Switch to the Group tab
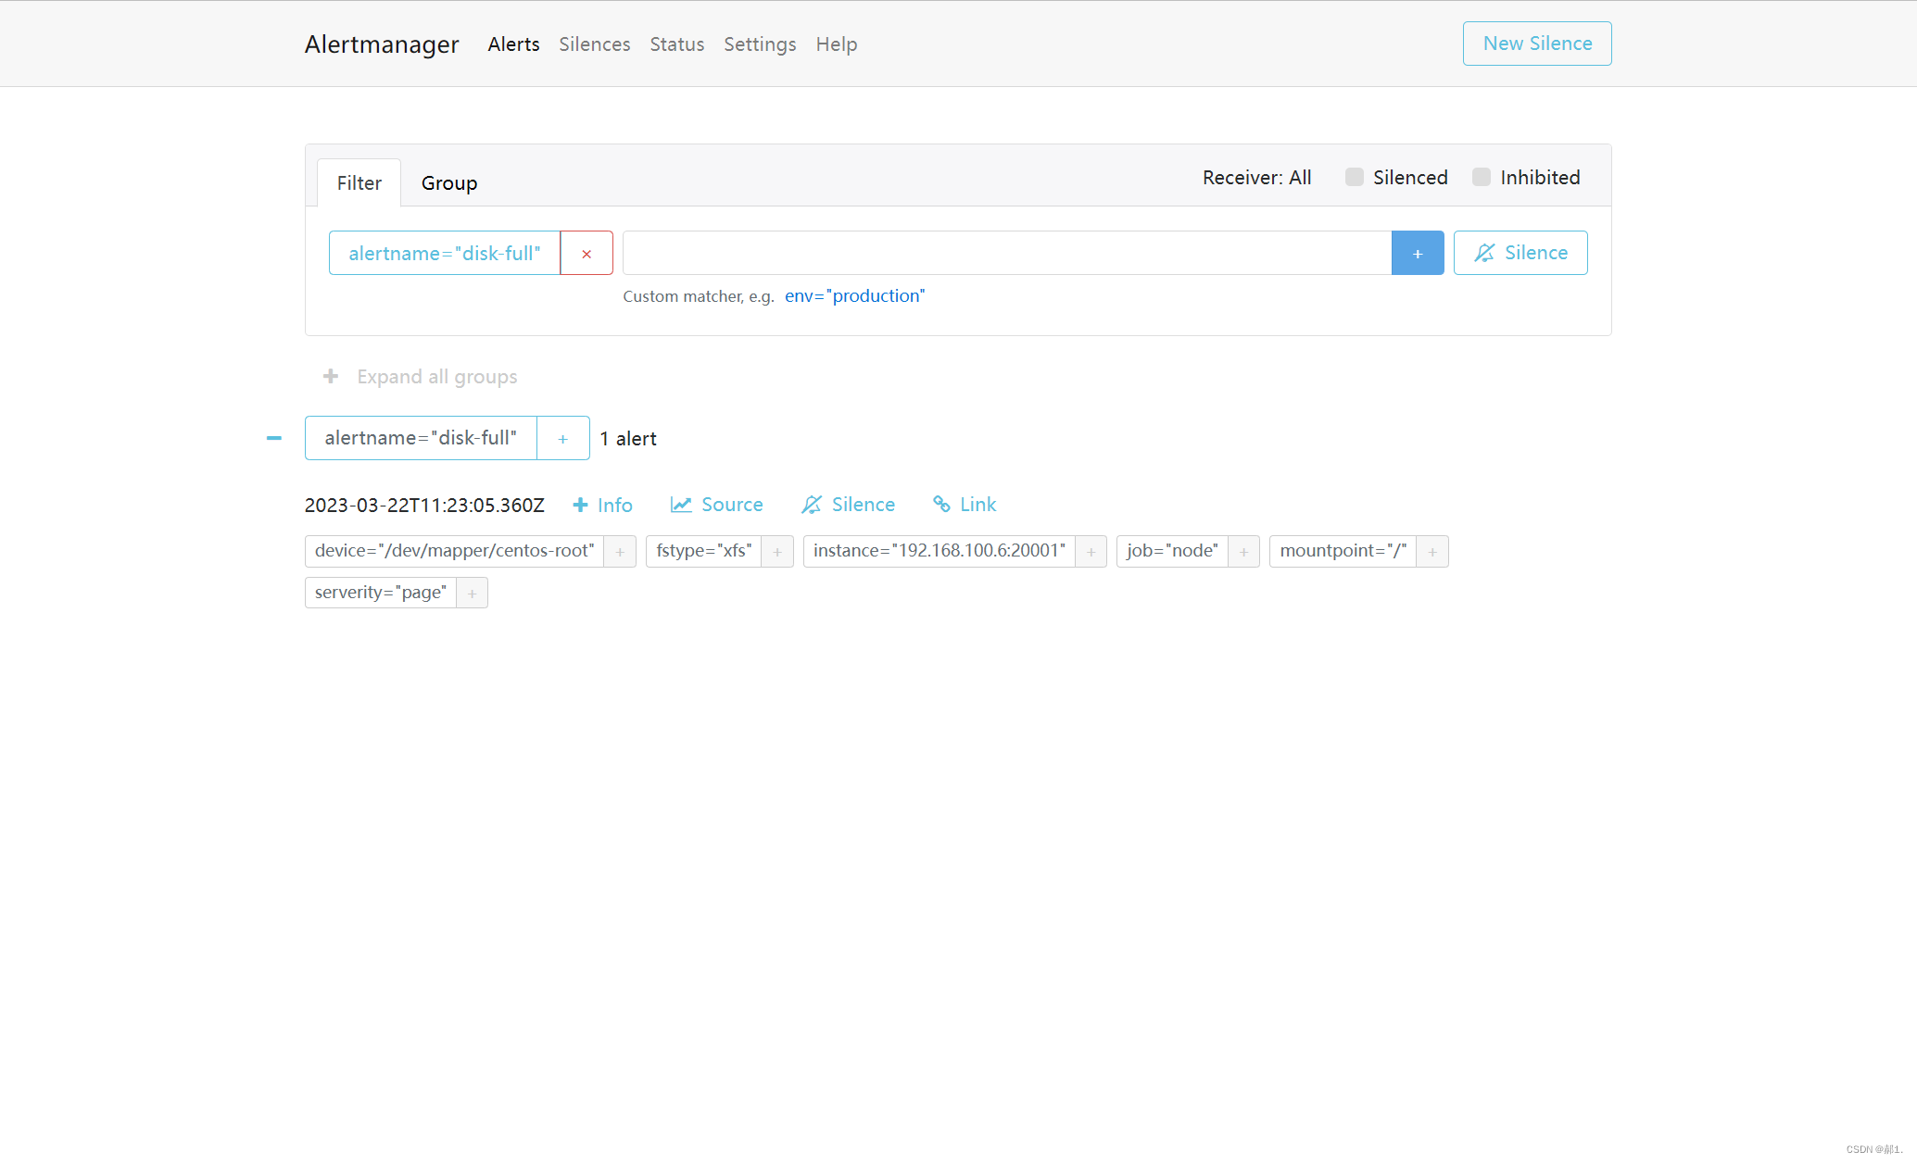This screenshot has width=1917, height=1163. coord(449,183)
